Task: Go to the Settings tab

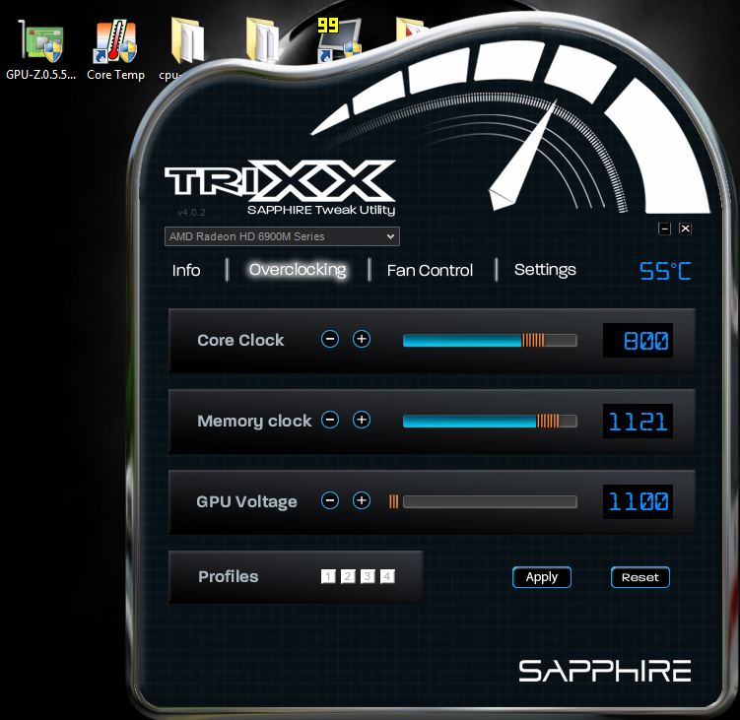Action: (x=545, y=270)
